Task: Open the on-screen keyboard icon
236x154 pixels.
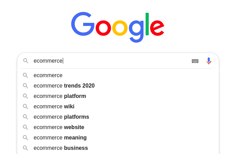Action: point(195,61)
